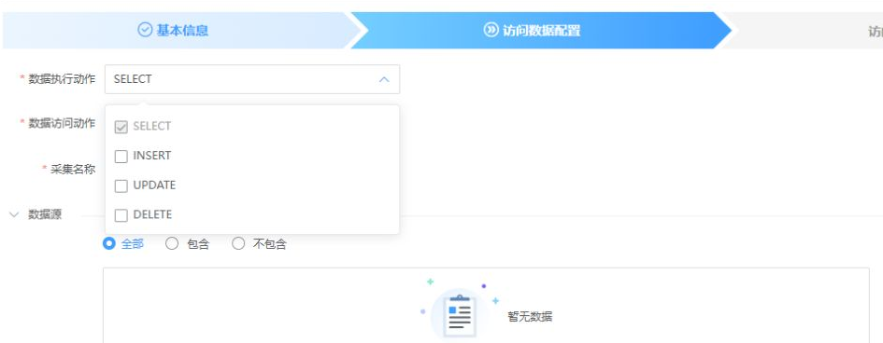Viewport: 883px width, 343px height.
Task: Select the 全部 radio button
Action: [109, 243]
